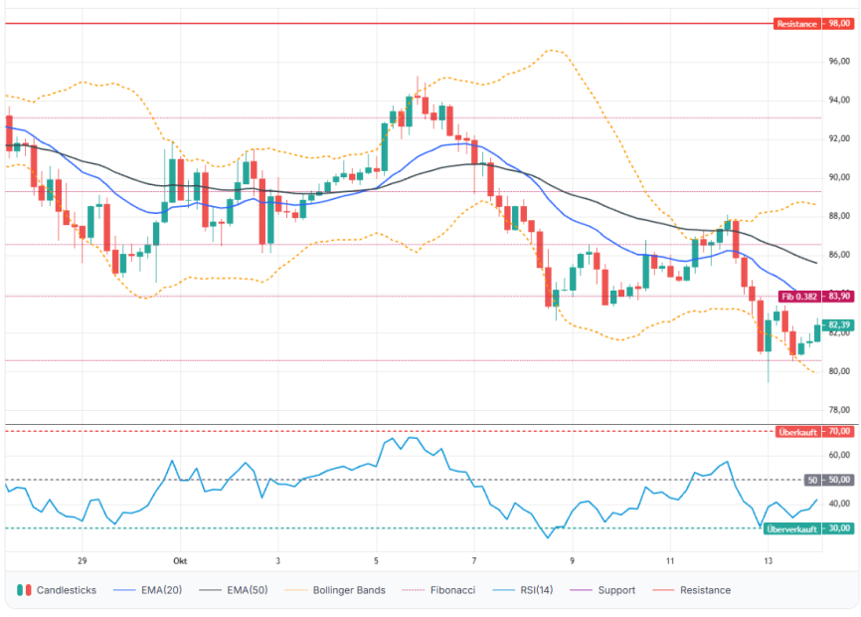Click the Fib 0.382 83,90 level tag
Viewport: 861px width, 617px height.
click(816, 297)
